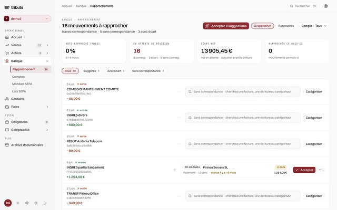The image size is (337, 210).
Task: Collapse the Banque submenu chevron
Action: click(x=47, y=61)
